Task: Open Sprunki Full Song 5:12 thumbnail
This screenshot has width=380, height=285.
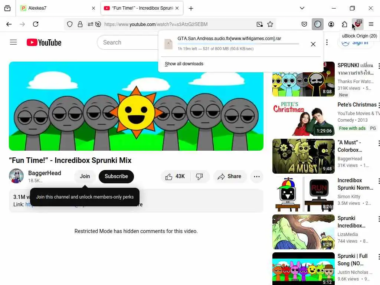Action: [x=304, y=269]
